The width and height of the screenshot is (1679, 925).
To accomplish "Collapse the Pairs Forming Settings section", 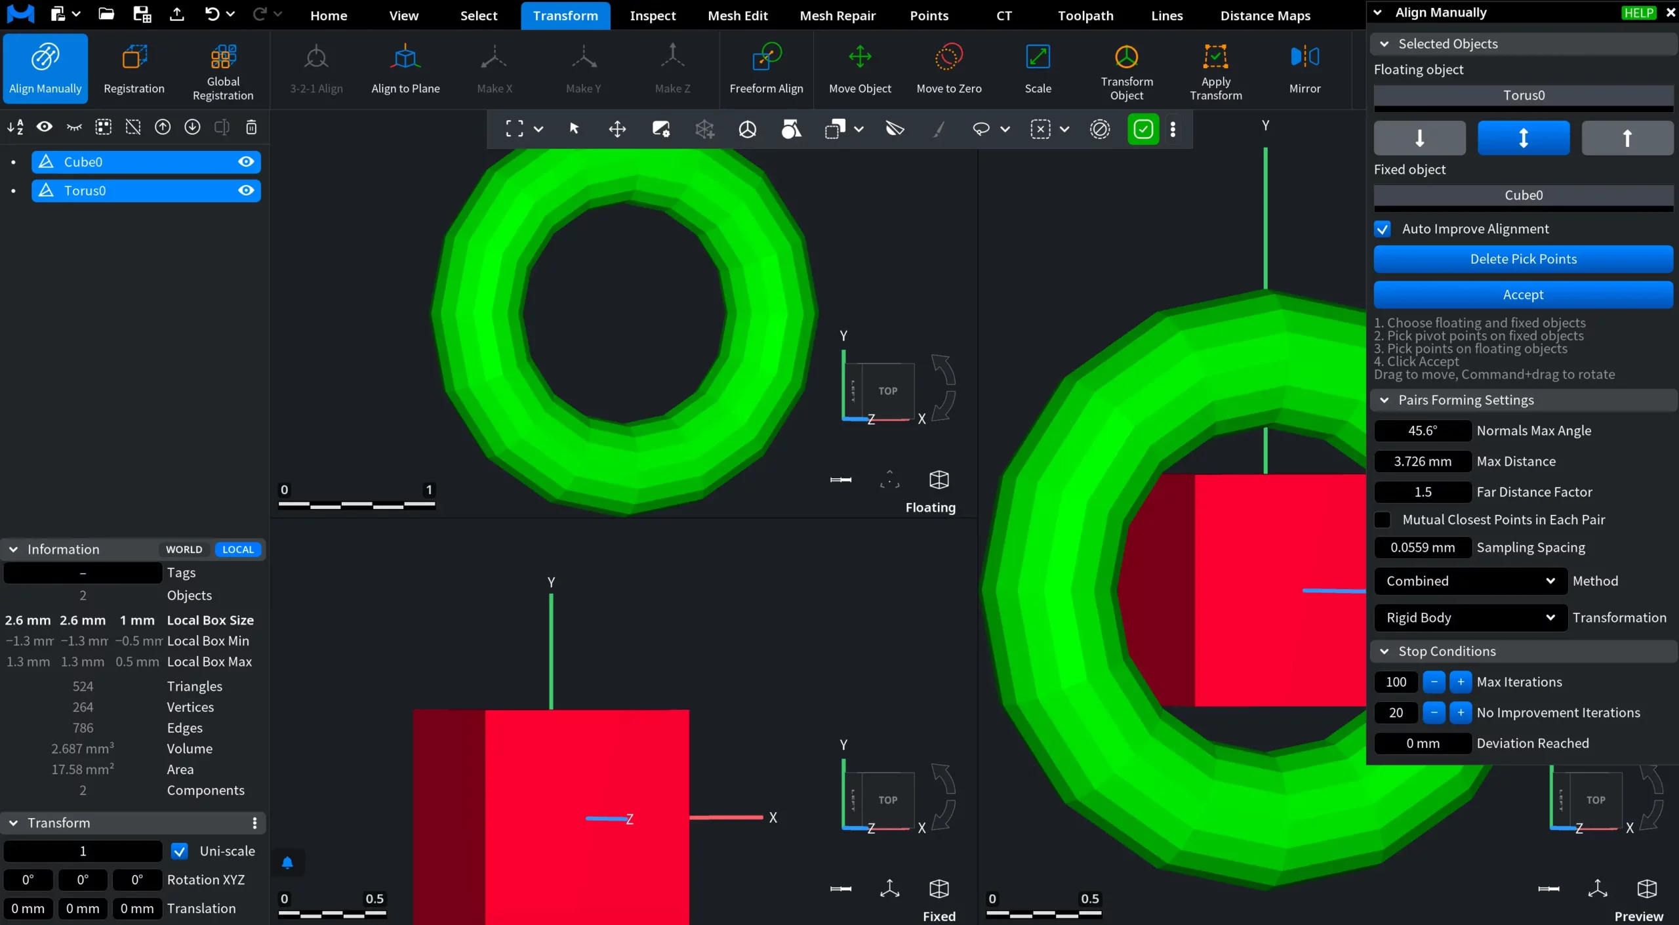I will click(1385, 400).
